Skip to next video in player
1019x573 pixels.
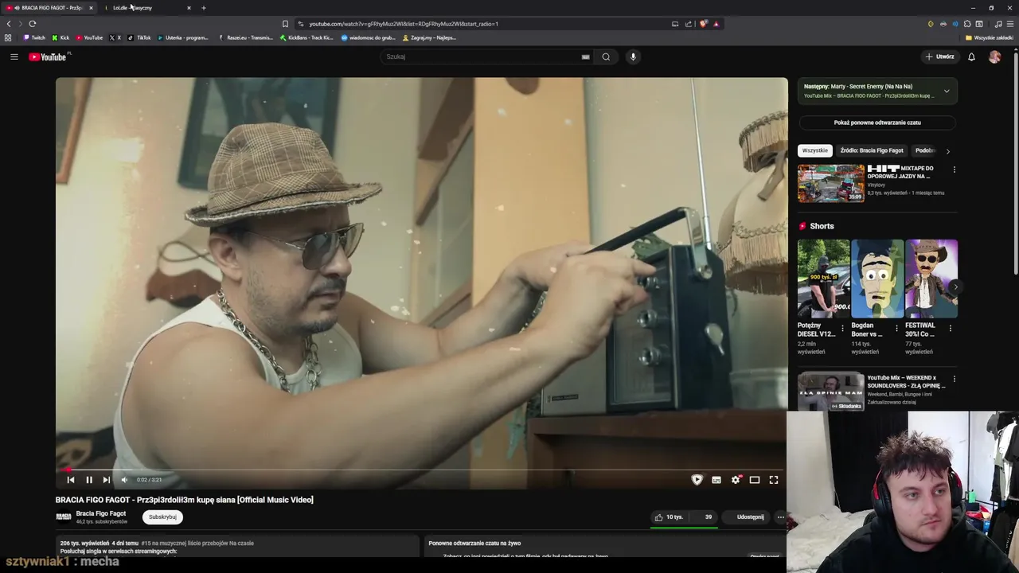[x=106, y=480]
